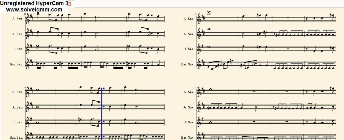Image resolution: width=344 pixels, height=140 pixels.
Task: Select the whole note in measure 21 on the T. Sax. staff
Action: tap(37, 123)
